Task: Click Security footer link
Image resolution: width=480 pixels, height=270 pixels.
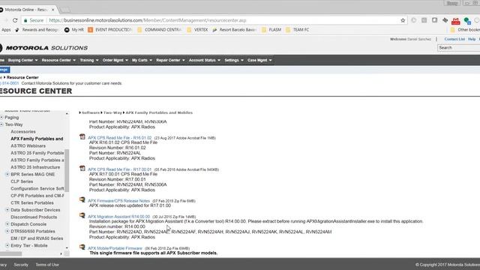Action: (x=21, y=265)
